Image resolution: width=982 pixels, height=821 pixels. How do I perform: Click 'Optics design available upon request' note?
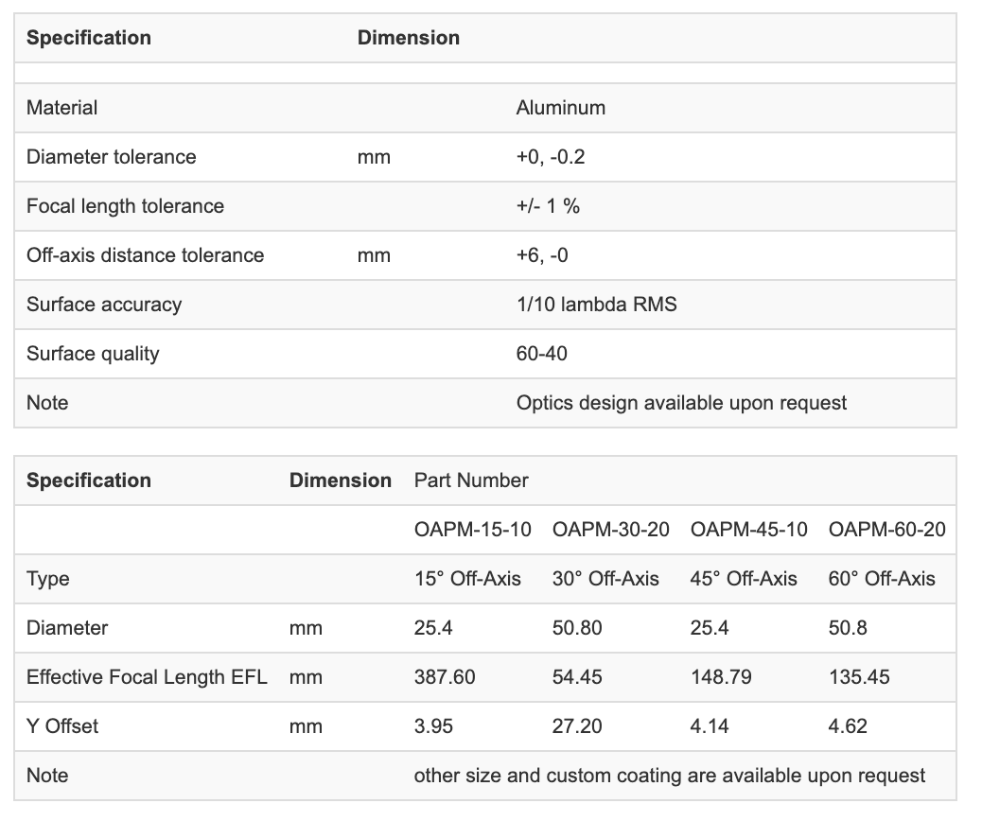pos(681,403)
